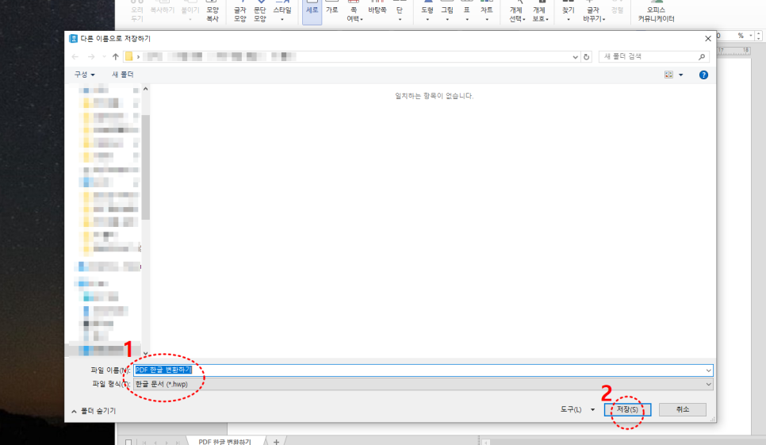Select 가로 page orientation in ribbon

pos(332,10)
